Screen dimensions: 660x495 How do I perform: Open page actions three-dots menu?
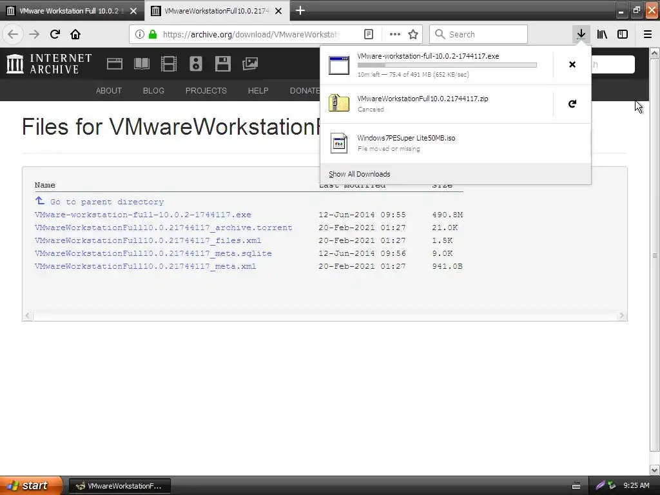[395, 34]
